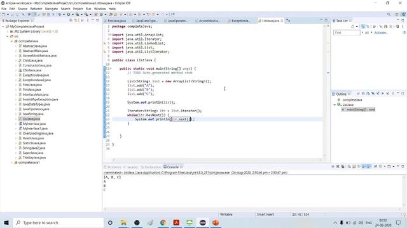Click the Find field in Task List
407x228 pixels.
(347, 33)
